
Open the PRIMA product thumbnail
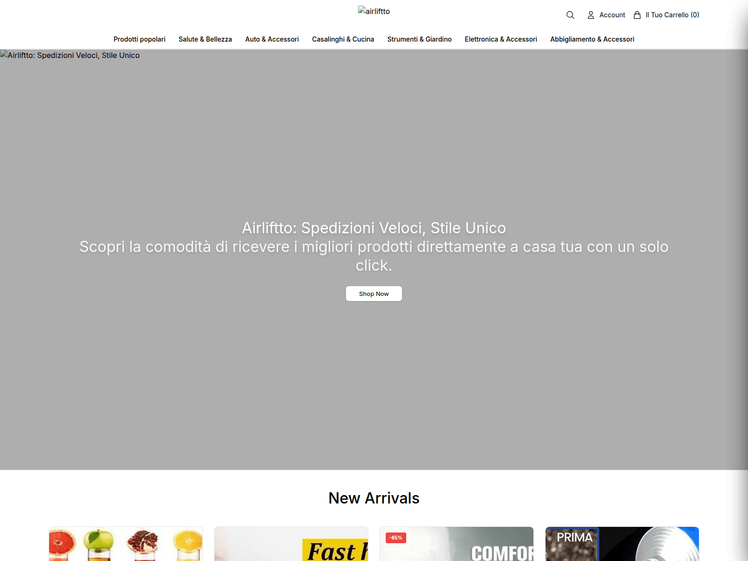[622, 544]
